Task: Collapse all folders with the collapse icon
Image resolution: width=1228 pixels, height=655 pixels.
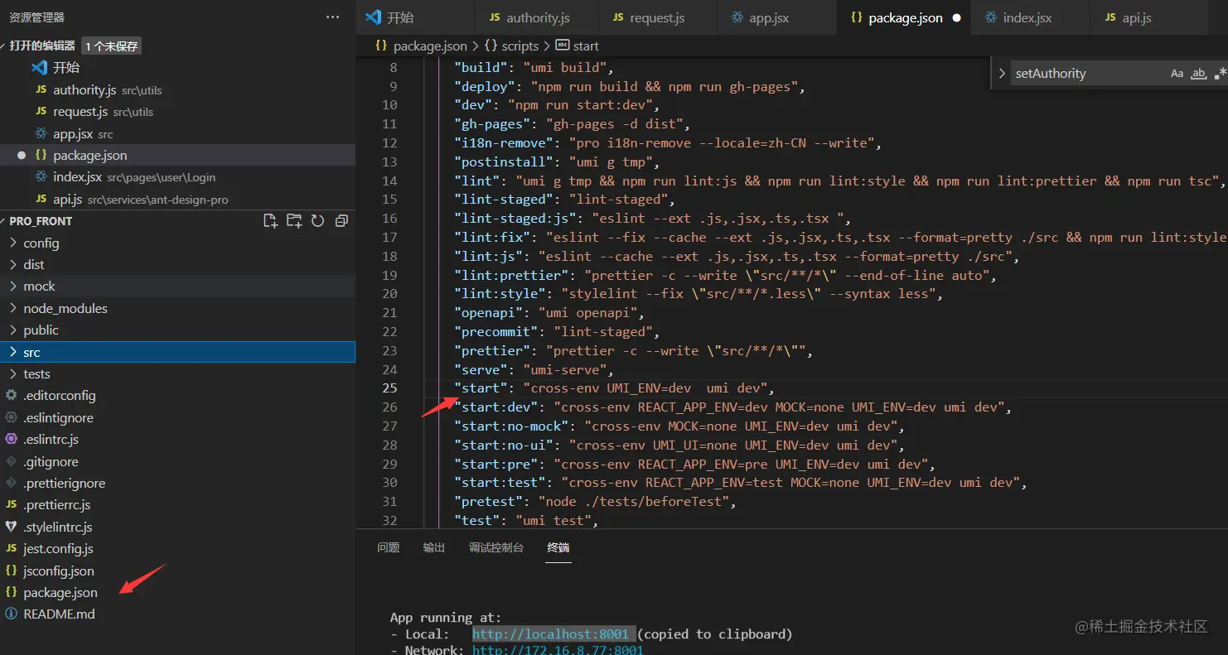Action: pyautogui.click(x=341, y=221)
